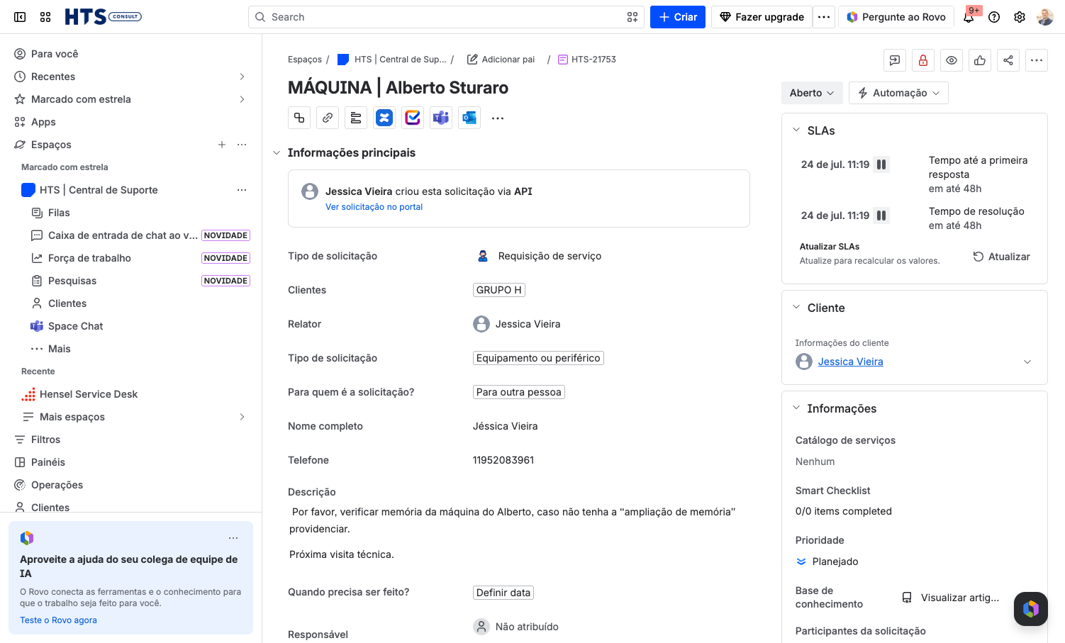Click Atualizar to recalculate SLAs
The width and height of the screenshot is (1065, 643).
(x=1001, y=257)
